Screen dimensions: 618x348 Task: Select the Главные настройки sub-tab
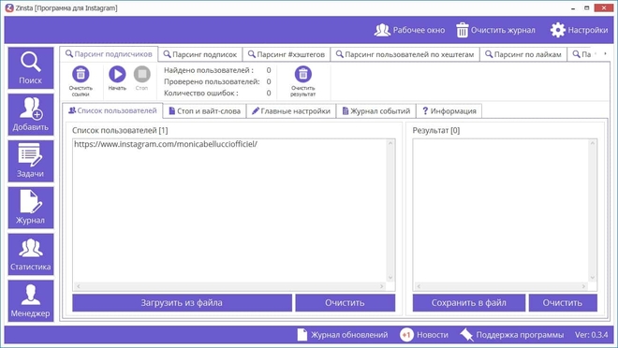(291, 111)
